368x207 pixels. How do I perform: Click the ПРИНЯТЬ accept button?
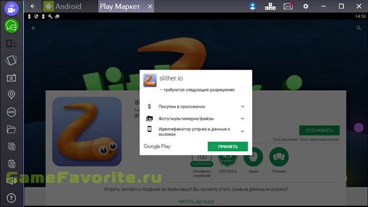coord(228,147)
